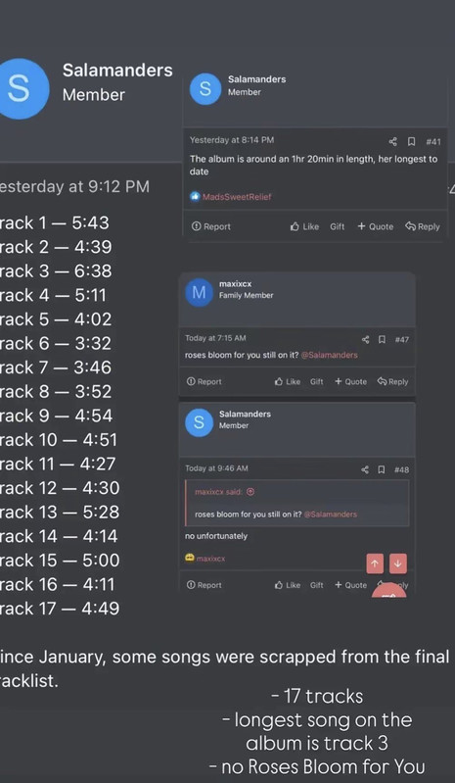Jump to top with red up arrow
Image resolution: width=455 pixels, height=783 pixels.
point(375,563)
